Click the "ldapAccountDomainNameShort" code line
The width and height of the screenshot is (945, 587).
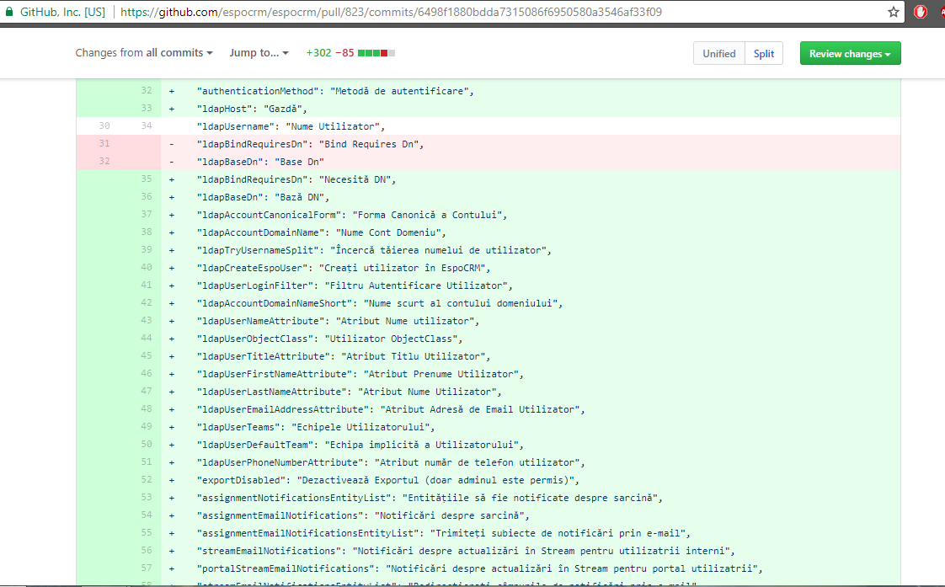380,303
